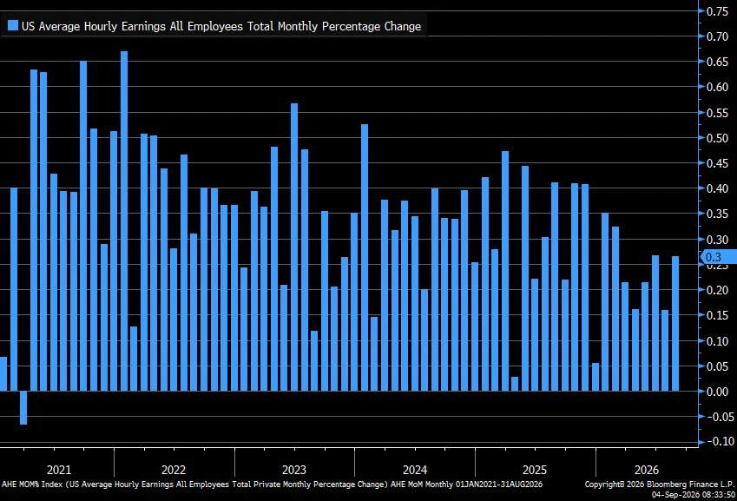Click the 0.70 axis value

click(x=717, y=36)
